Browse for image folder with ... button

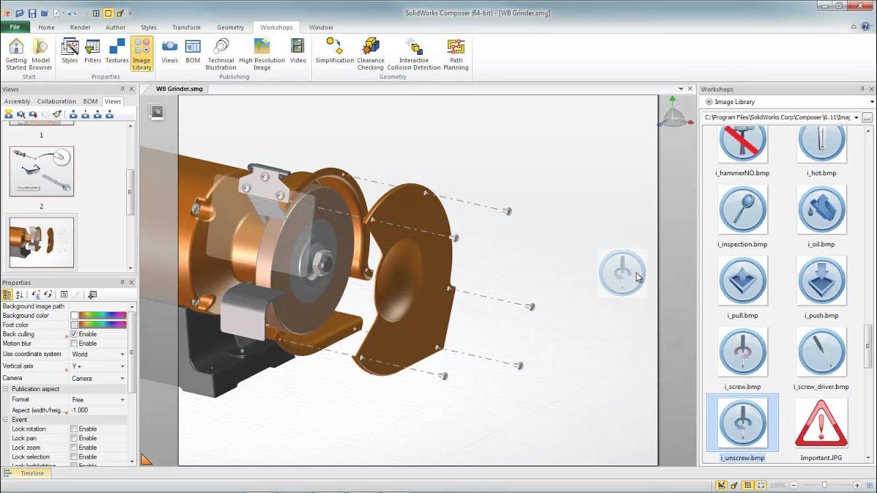point(867,118)
